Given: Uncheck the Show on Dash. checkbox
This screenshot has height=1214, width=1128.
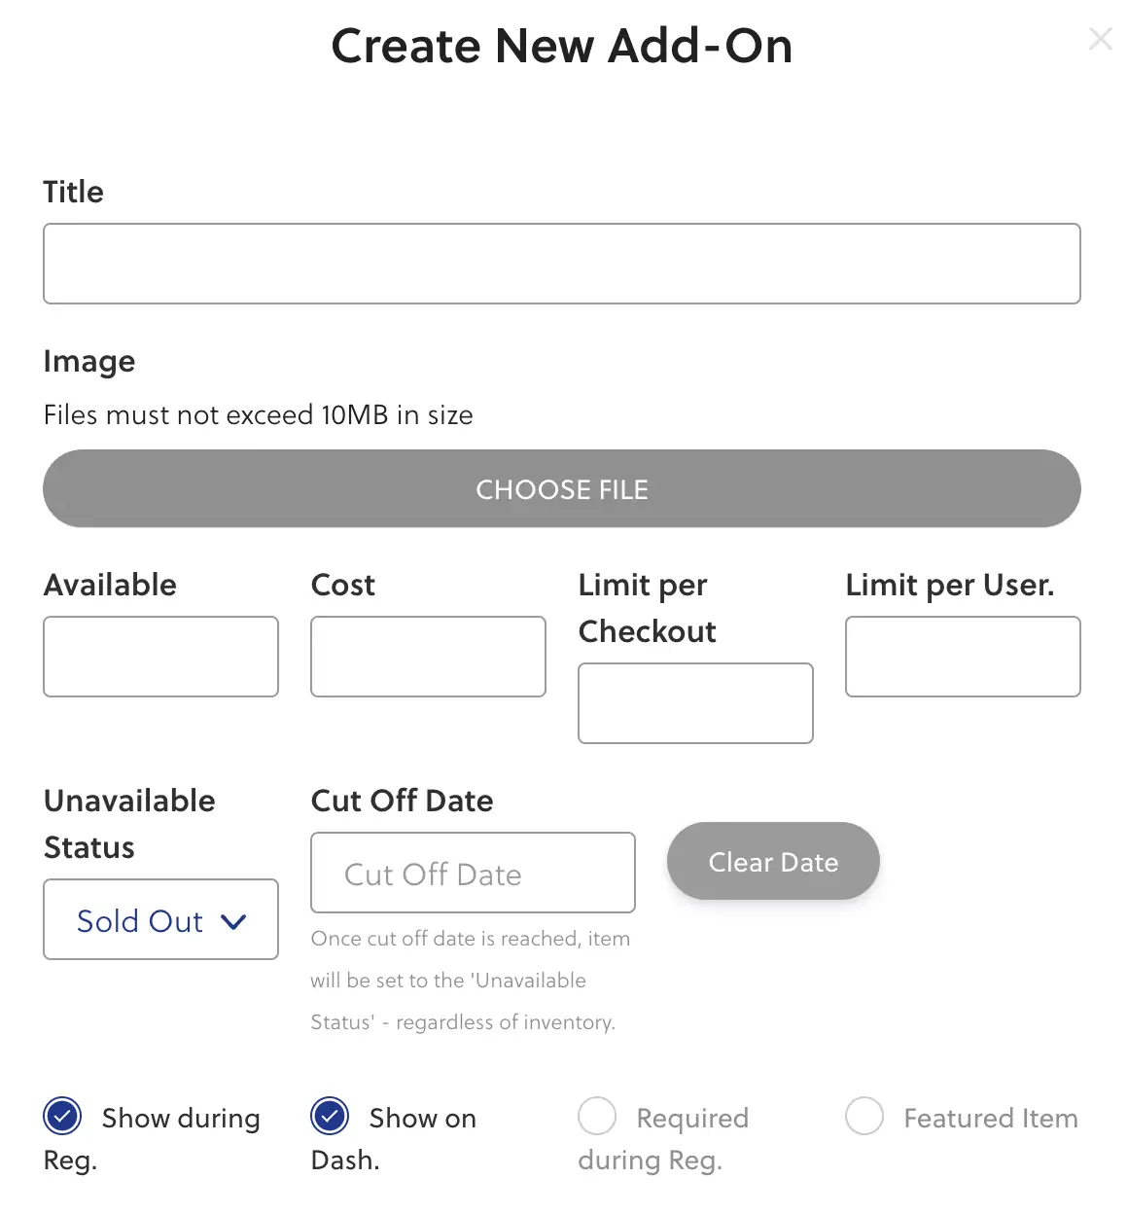Looking at the screenshot, I should (330, 1117).
